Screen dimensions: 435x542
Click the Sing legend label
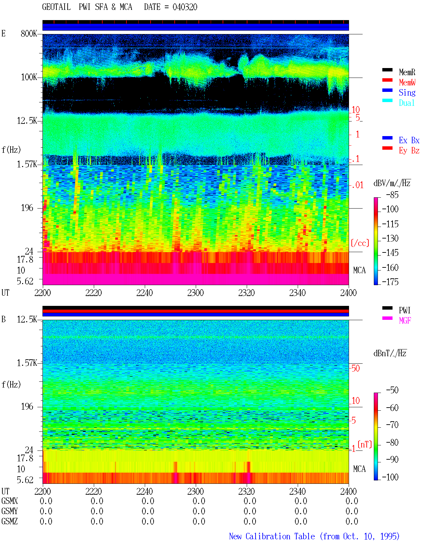click(407, 93)
